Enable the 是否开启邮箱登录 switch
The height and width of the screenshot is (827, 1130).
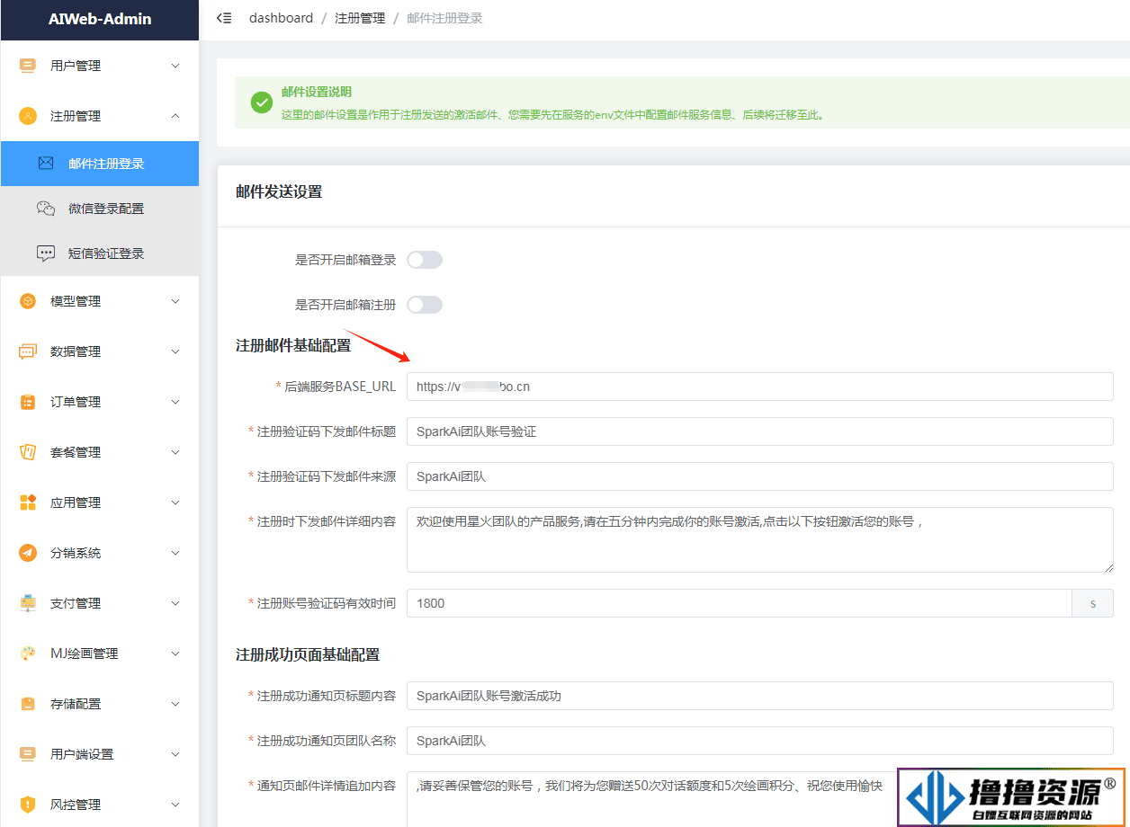[x=425, y=260]
